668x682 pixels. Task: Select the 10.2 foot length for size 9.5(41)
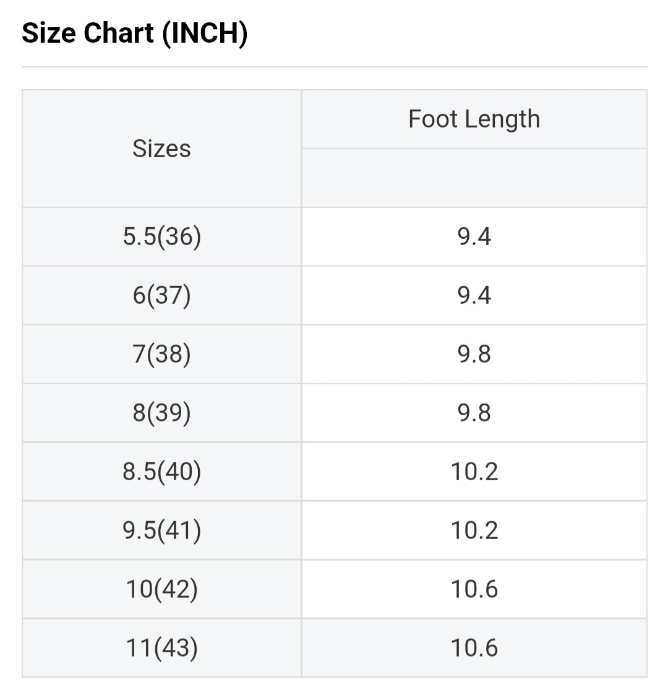[x=474, y=530]
